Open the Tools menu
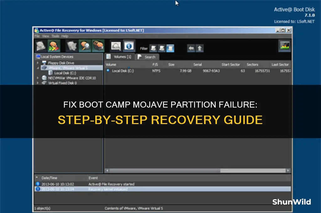 click(55, 36)
